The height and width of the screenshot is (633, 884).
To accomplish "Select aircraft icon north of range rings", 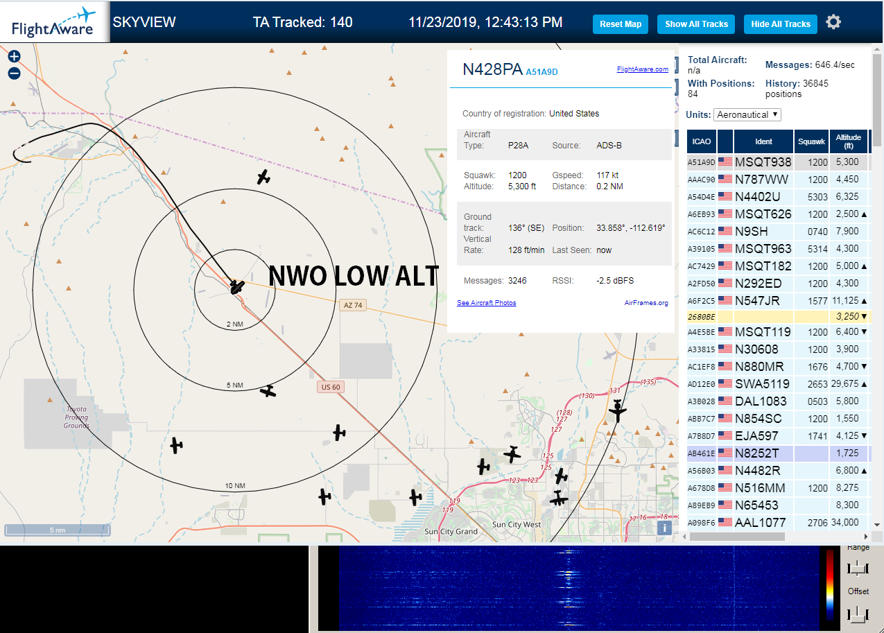I will [x=263, y=177].
